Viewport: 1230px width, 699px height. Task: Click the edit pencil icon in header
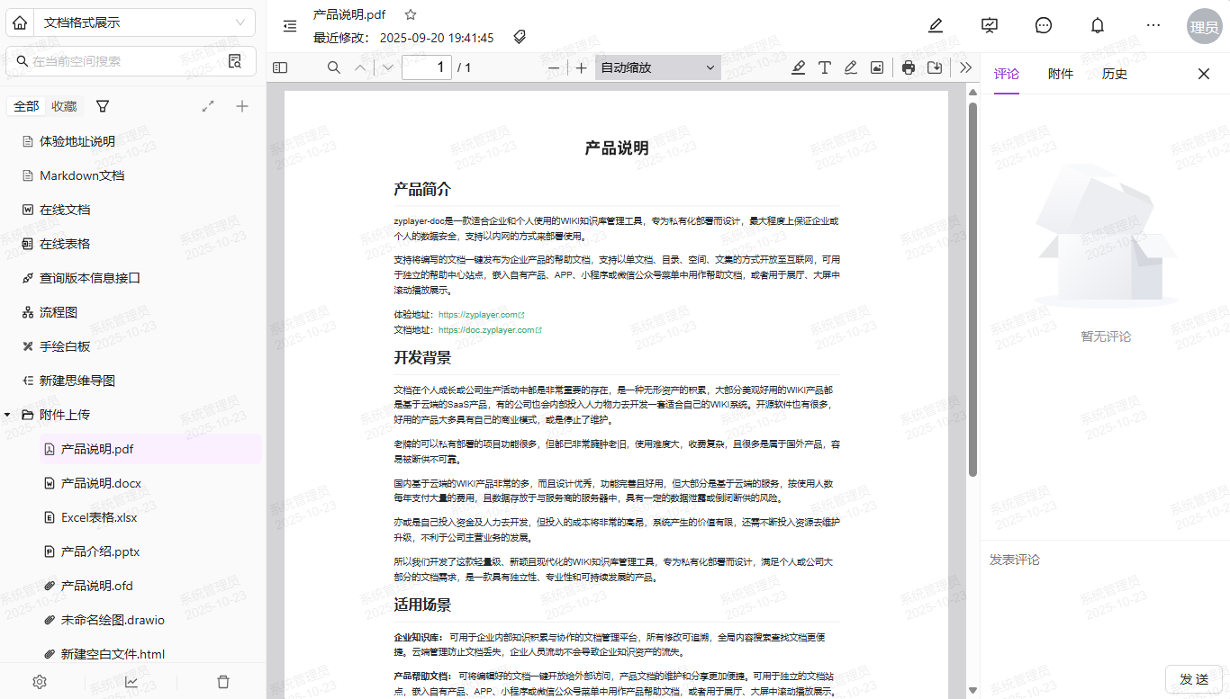pyautogui.click(x=936, y=25)
